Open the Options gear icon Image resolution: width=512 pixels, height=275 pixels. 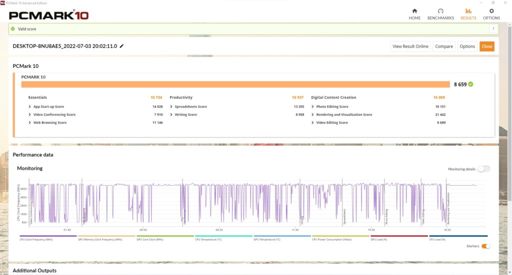pyautogui.click(x=491, y=11)
